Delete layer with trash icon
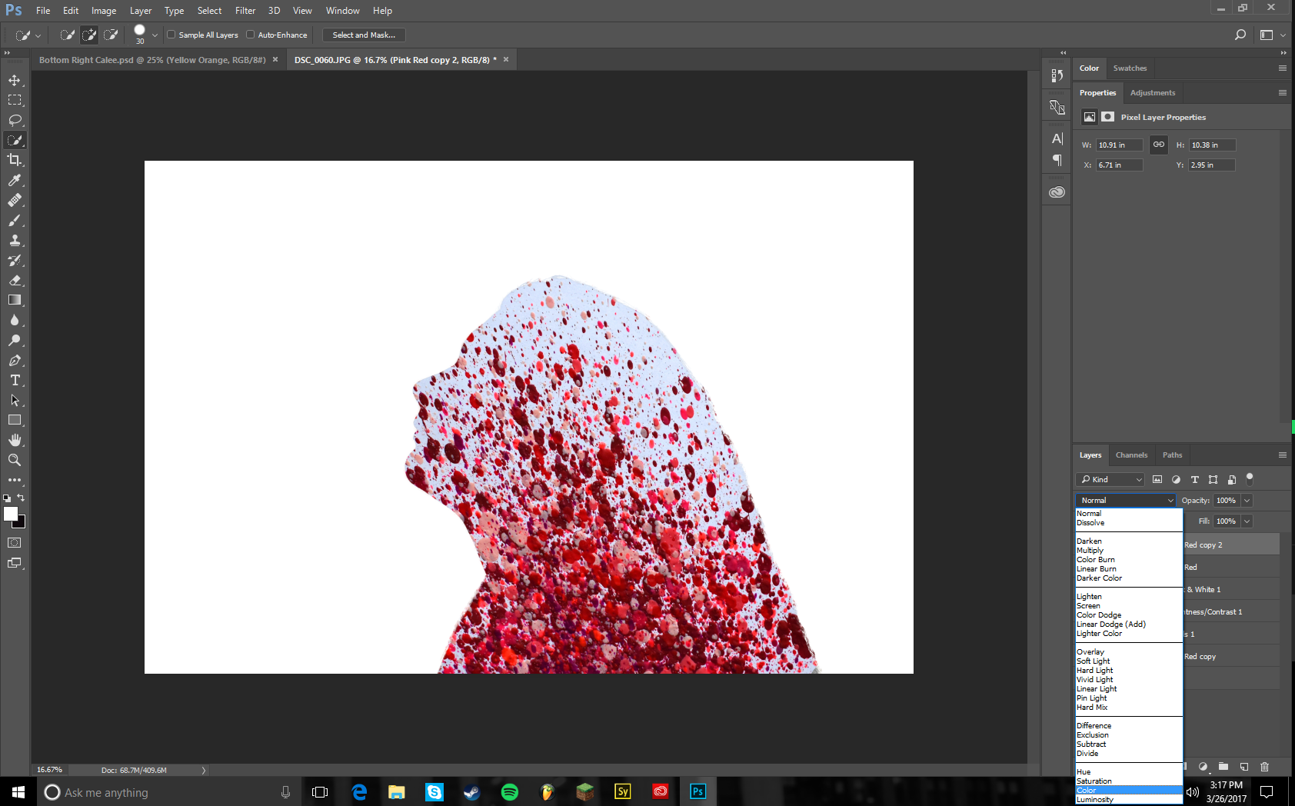 point(1265,767)
